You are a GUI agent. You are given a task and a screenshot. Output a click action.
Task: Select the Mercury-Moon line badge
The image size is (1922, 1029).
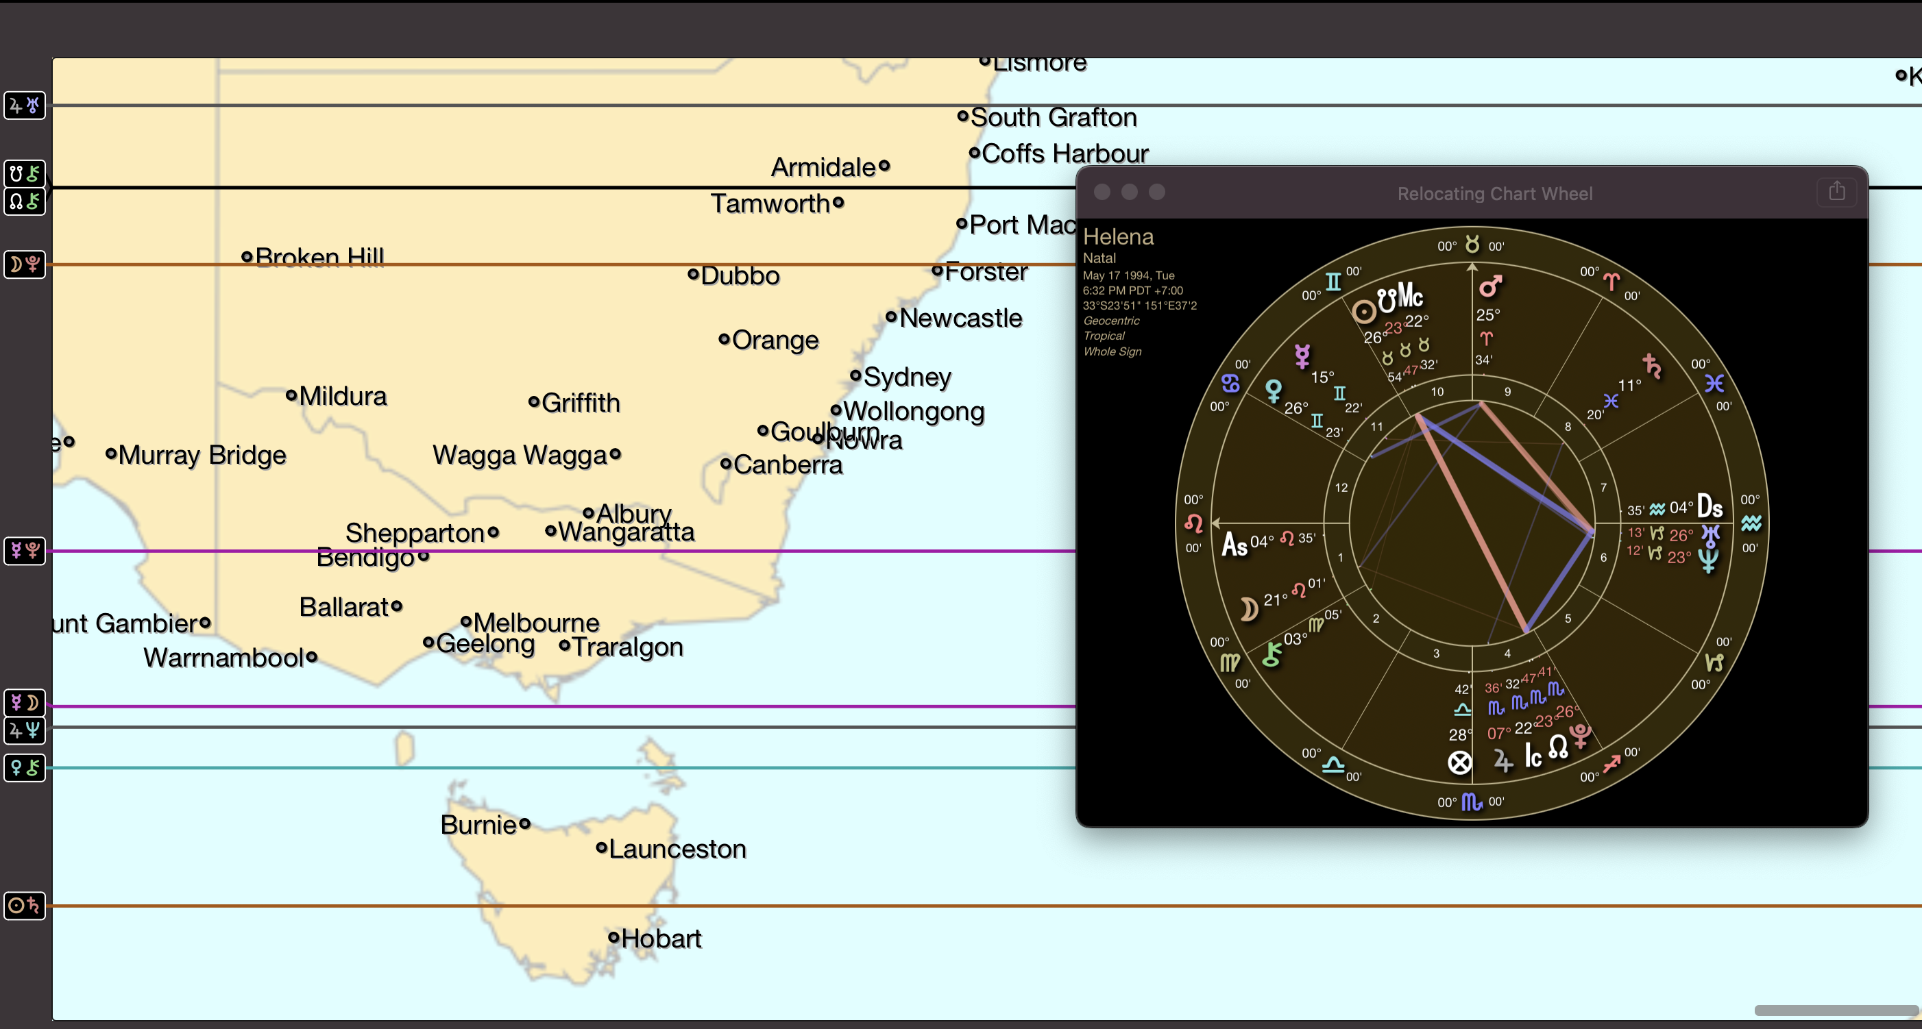click(x=25, y=702)
